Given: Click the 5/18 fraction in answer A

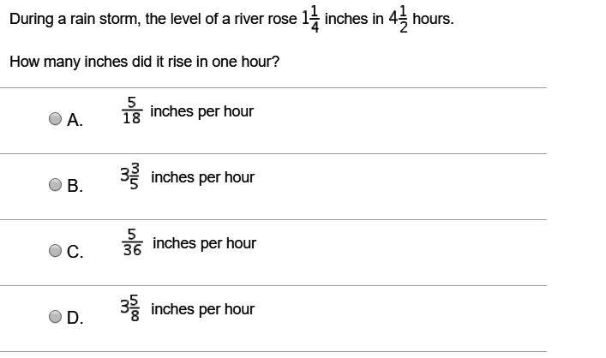Looking at the screenshot, I should click(133, 112).
